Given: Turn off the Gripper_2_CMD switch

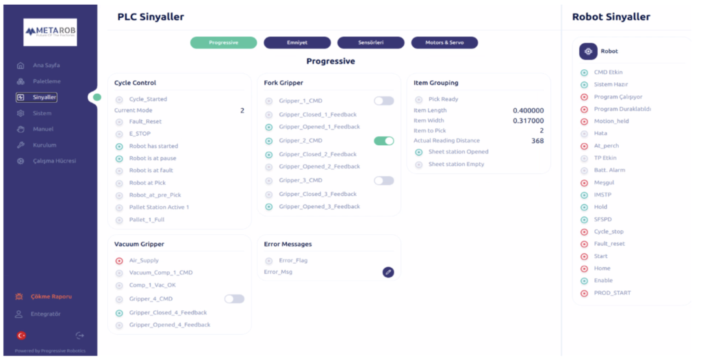Looking at the screenshot, I should click(383, 141).
